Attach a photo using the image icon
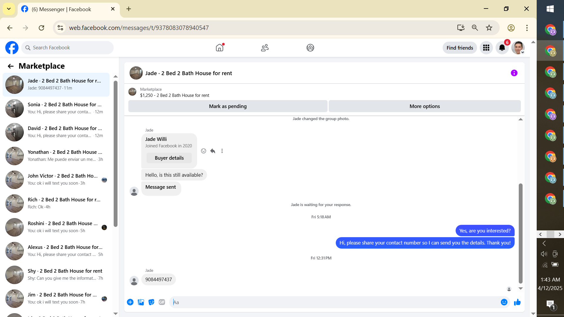Image resolution: width=564 pixels, height=317 pixels. [x=141, y=302]
